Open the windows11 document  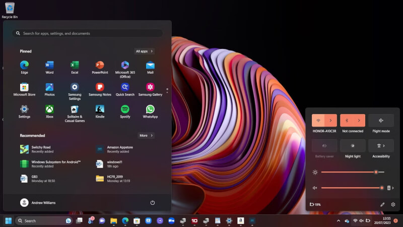point(109,164)
